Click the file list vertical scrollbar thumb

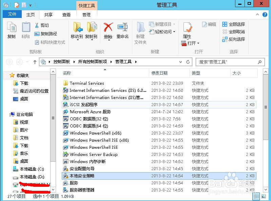coord(266,107)
